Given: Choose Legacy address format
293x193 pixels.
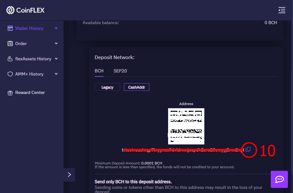Looking at the screenshot, I should [x=107, y=87].
